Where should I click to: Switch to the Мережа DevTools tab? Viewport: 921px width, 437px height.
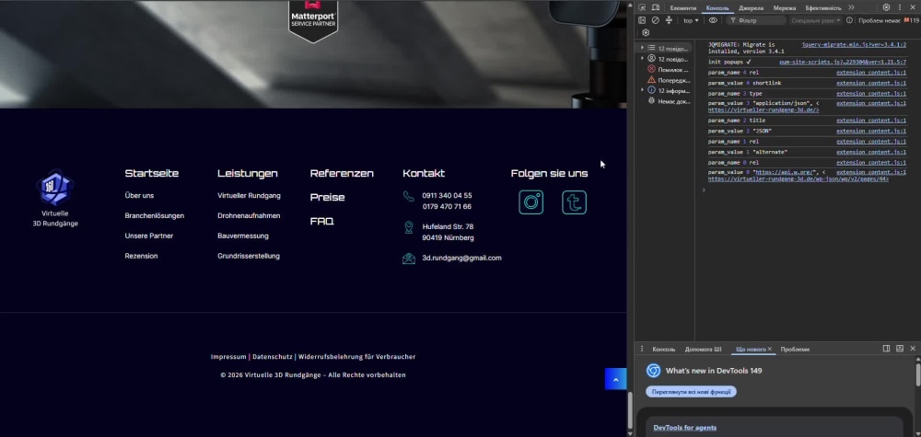(785, 7)
